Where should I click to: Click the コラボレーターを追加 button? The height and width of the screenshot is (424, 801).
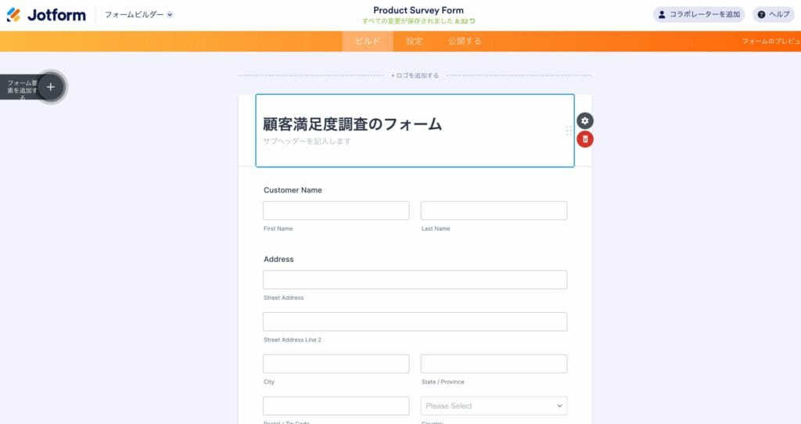click(x=699, y=14)
